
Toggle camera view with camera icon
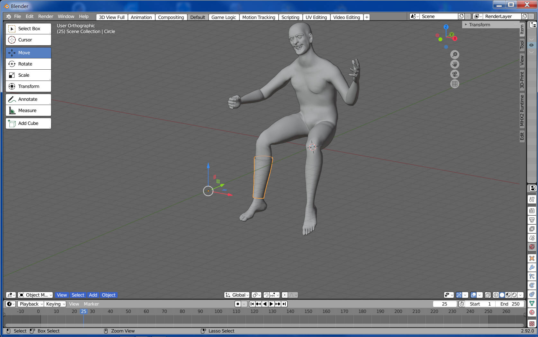point(454,74)
